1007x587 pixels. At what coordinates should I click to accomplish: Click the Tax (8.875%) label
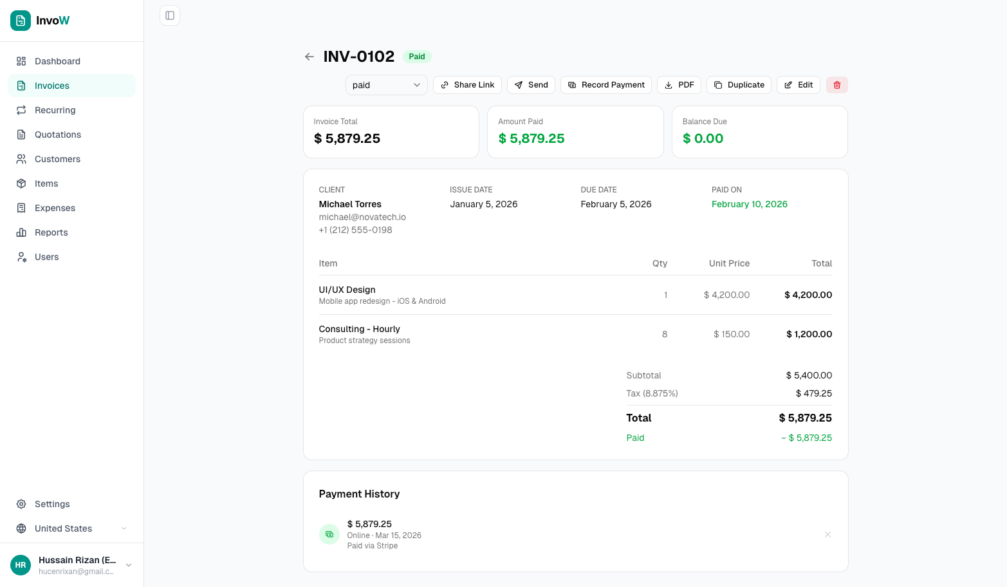[x=652, y=393]
